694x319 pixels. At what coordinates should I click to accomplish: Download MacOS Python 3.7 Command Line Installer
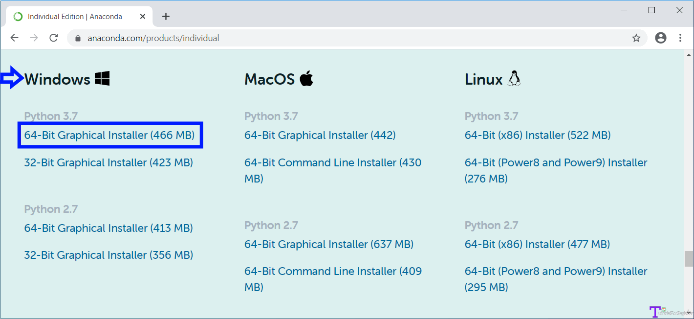pos(333,170)
